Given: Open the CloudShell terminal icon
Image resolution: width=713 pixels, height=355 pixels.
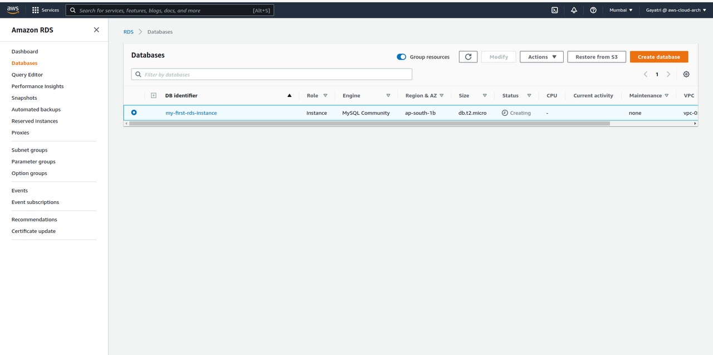Looking at the screenshot, I should [x=555, y=10].
